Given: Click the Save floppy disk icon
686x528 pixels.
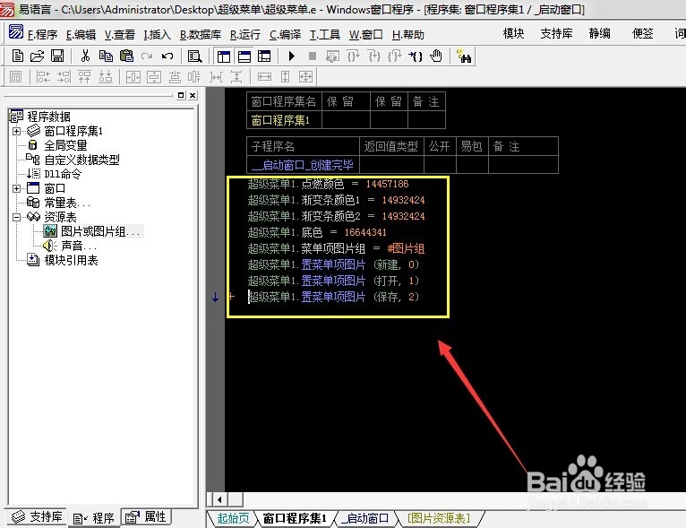Looking at the screenshot, I should coord(57,56).
